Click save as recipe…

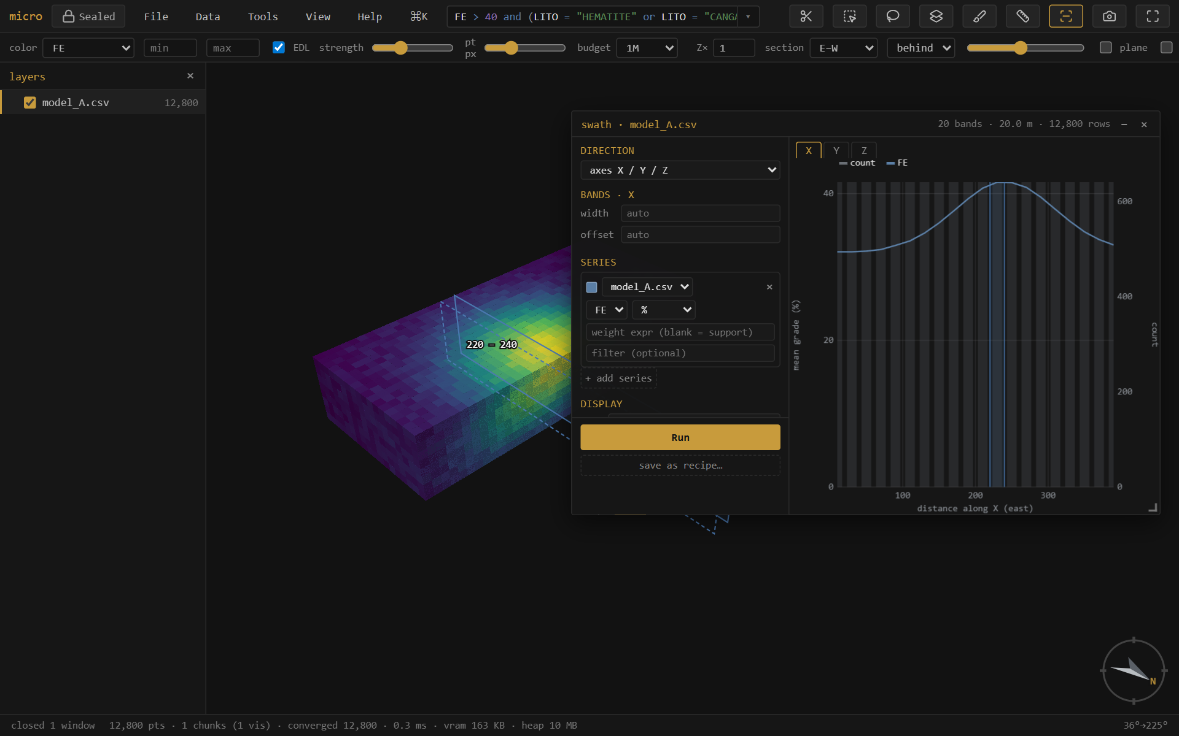click(680, 466)
